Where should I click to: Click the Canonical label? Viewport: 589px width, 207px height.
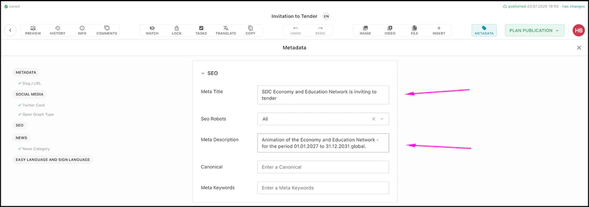click(x=212, y=166)
